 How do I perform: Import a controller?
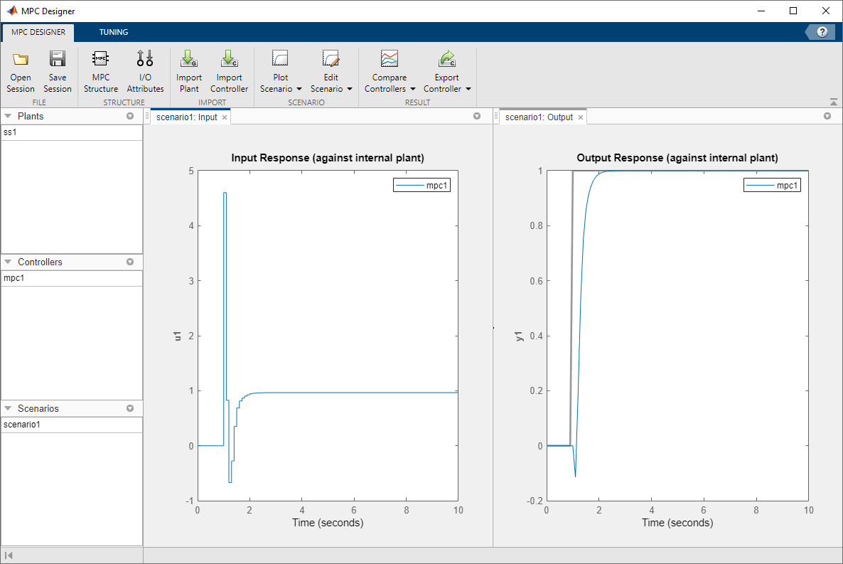coord(229,69)
